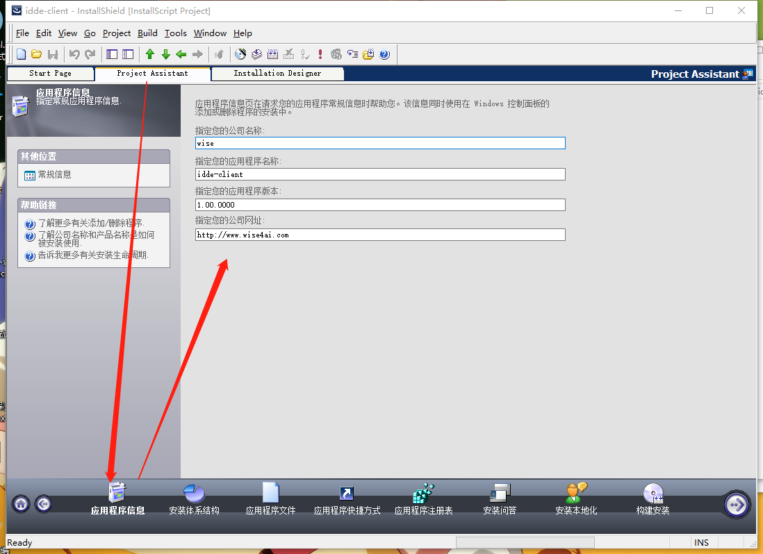Go to the 应用程序注册表 step
The width and height of the screenshot is (763, 554).
(423, 499)
